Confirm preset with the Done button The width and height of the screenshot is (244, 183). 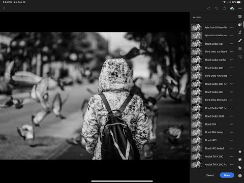click(x=227, y=175)
